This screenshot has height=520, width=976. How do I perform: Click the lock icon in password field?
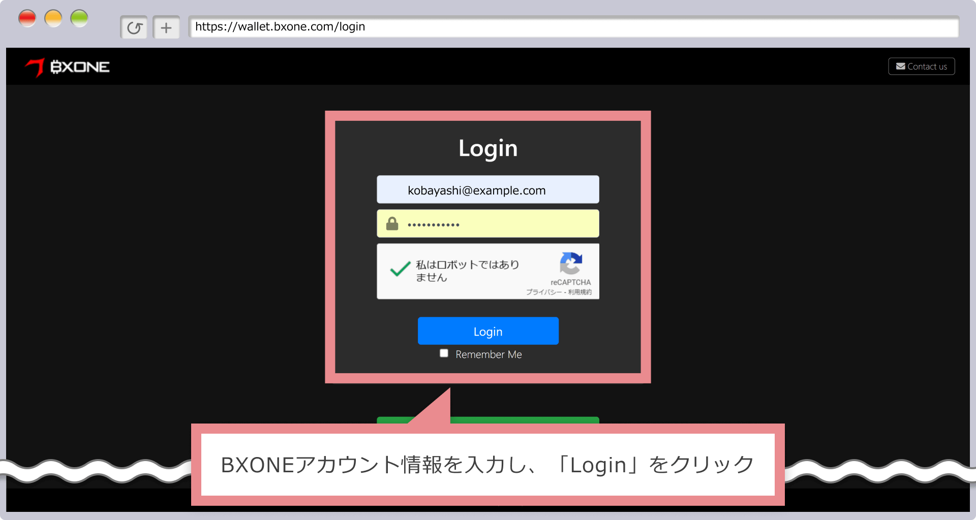(392, 223)
